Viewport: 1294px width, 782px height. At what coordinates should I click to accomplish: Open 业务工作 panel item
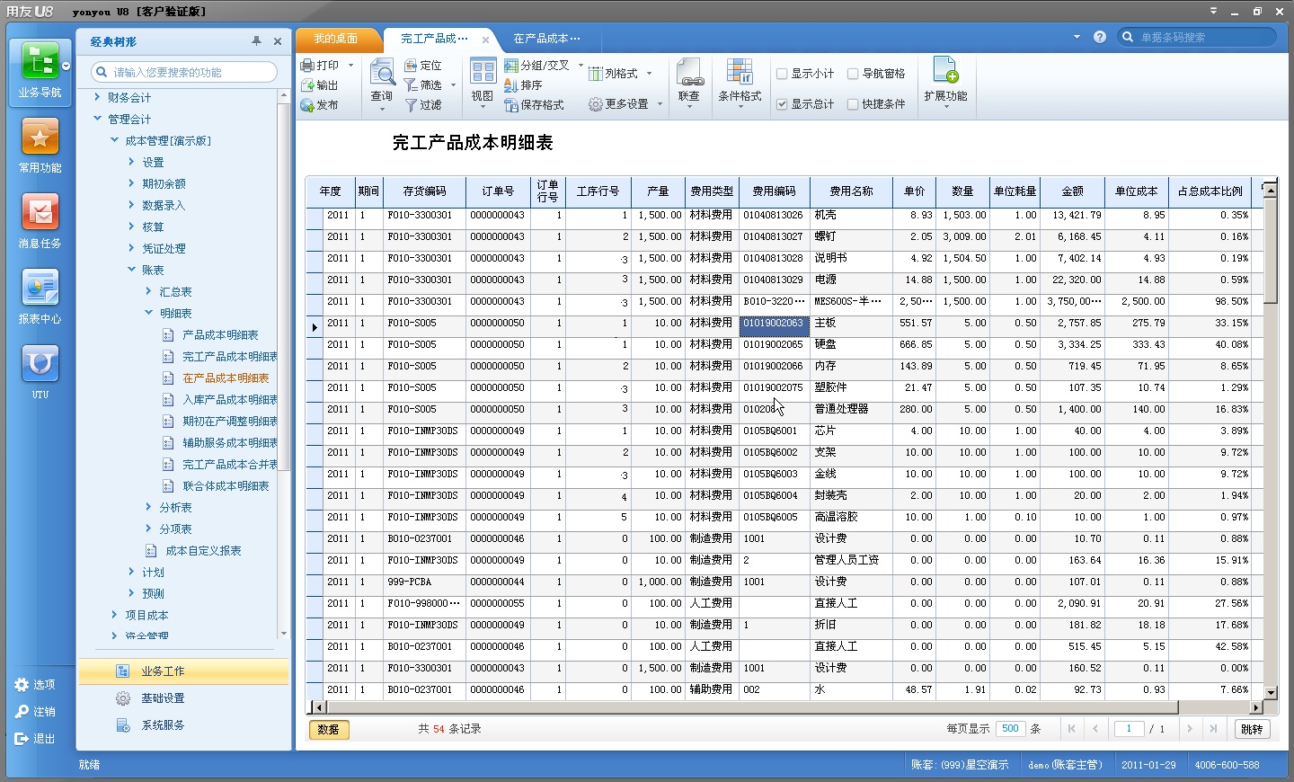[x=183, y=671]
